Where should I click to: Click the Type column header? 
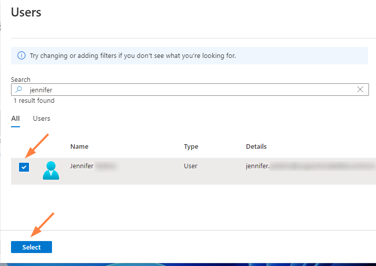click(x=191, y=147)
